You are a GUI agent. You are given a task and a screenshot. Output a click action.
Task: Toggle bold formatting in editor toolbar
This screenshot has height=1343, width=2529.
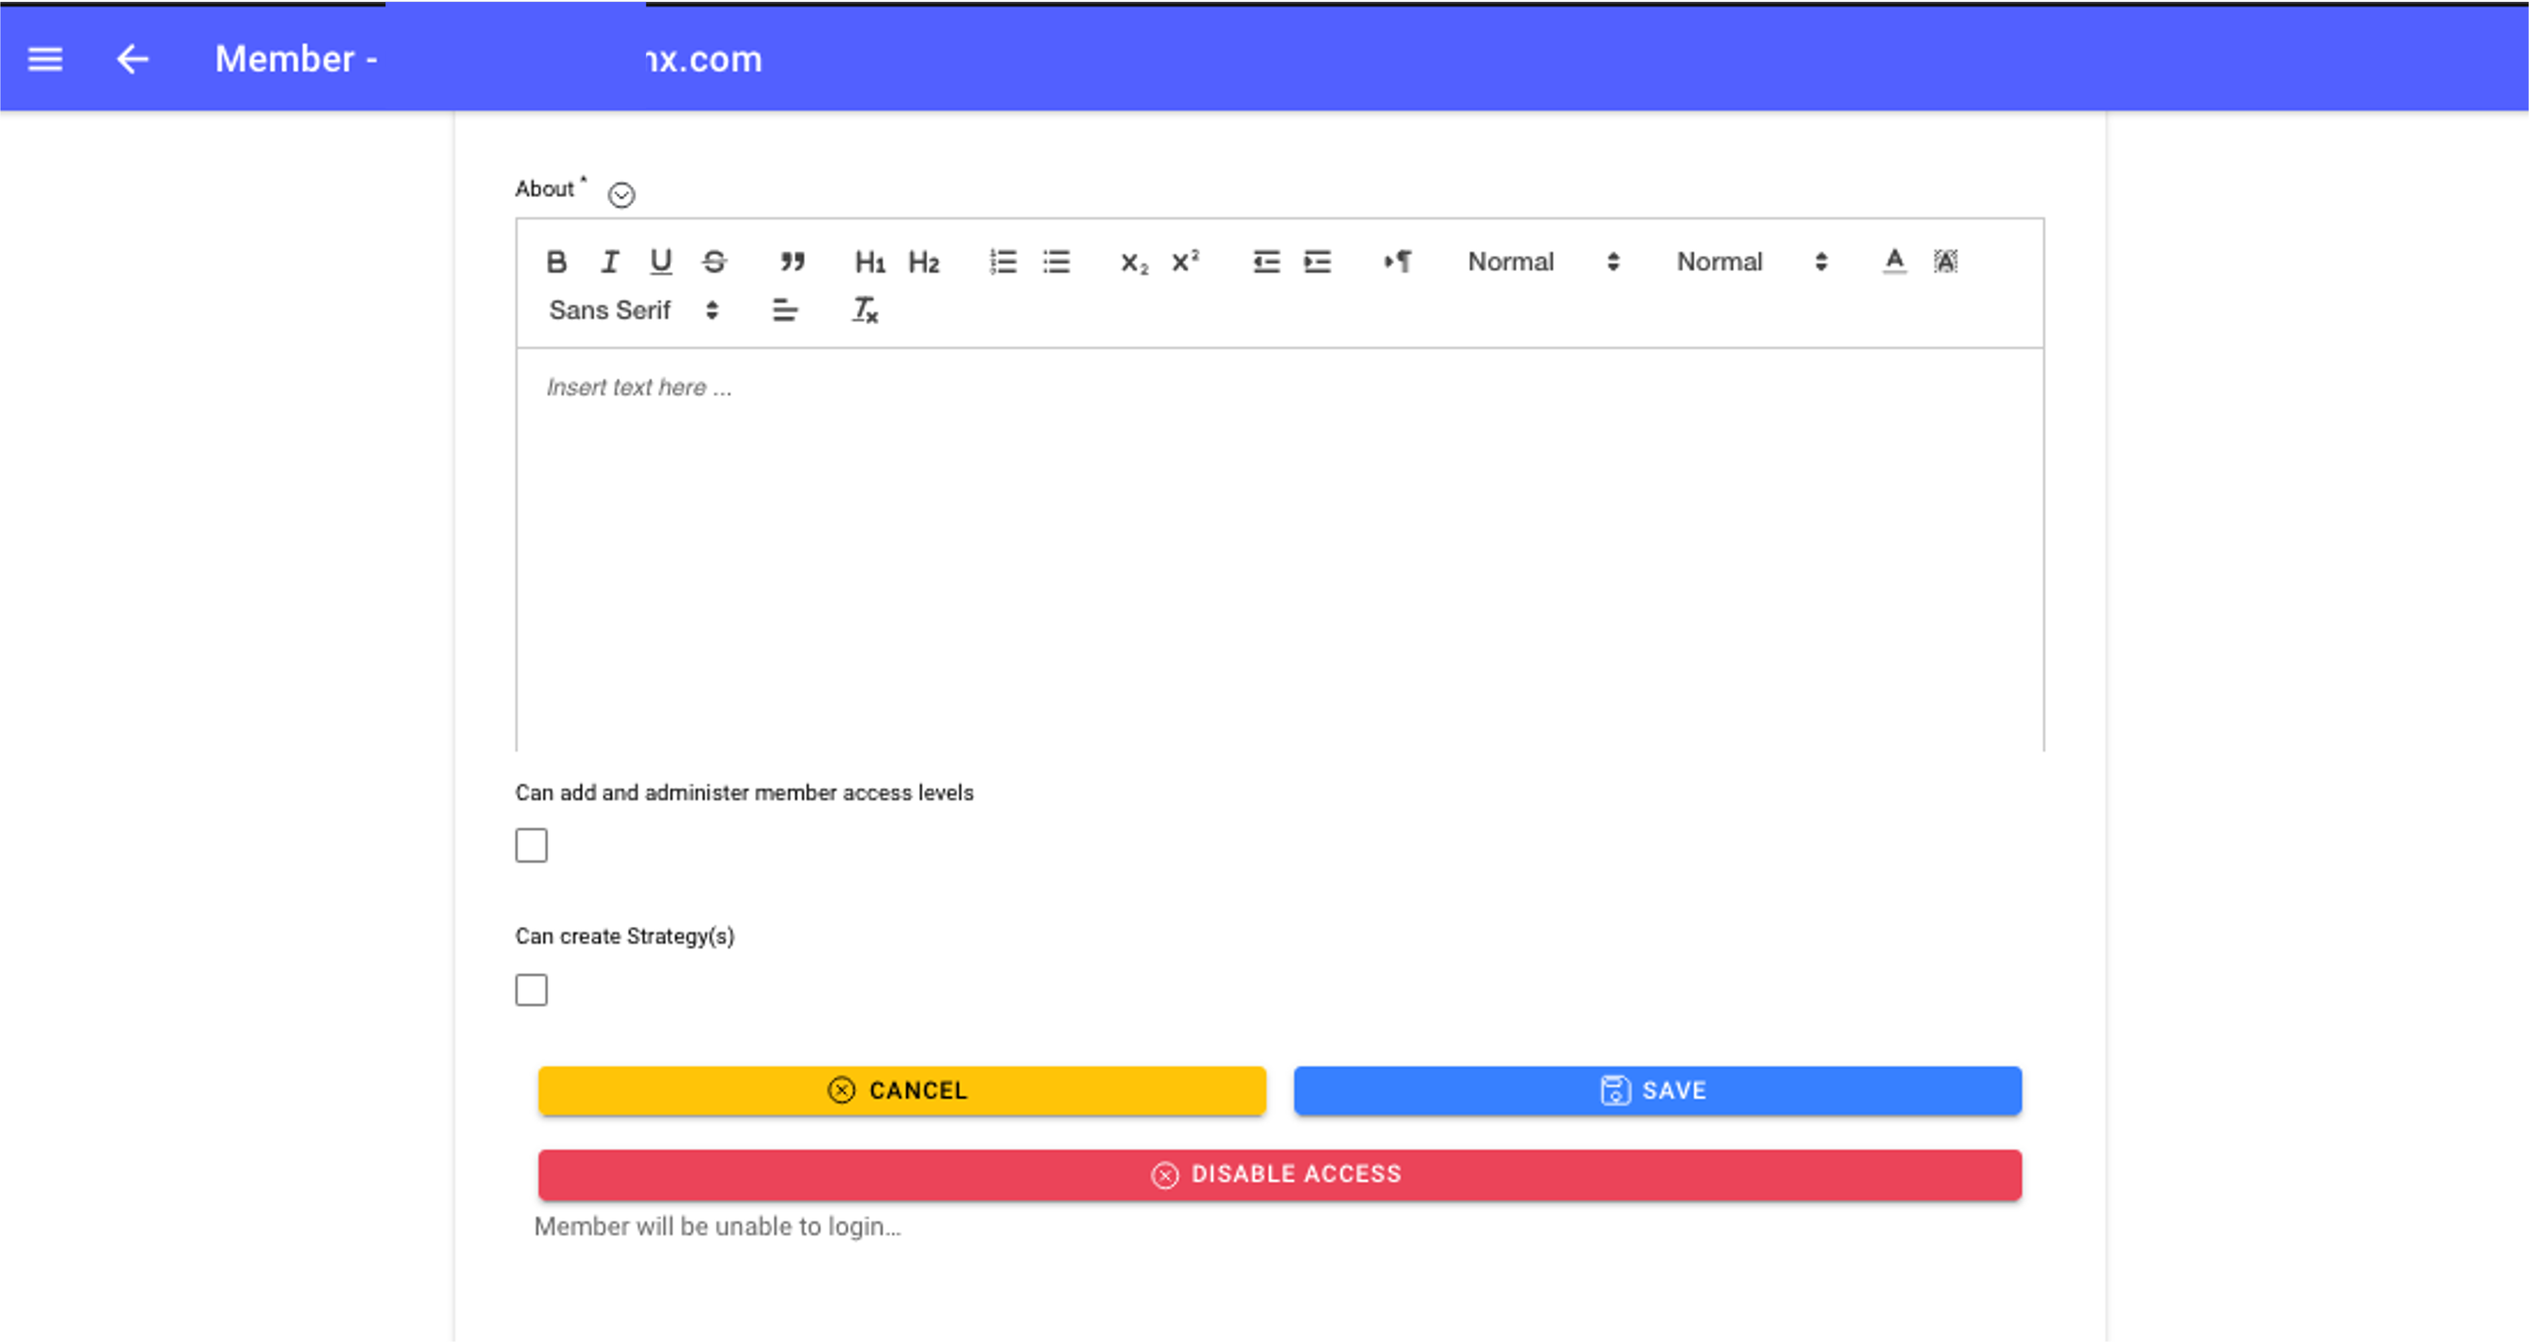(x=556, y=261)
